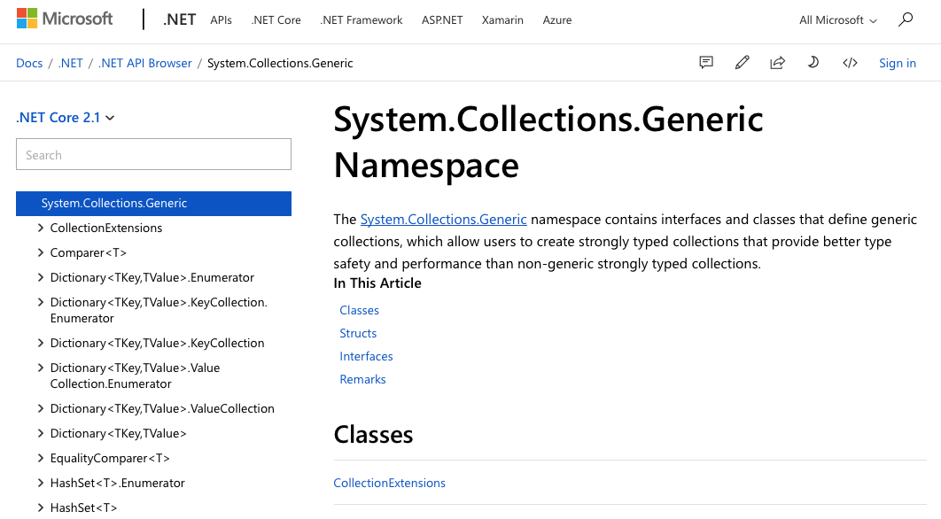Expand Dictionary KeyCollection.Enumerator chevron

pyautogui.click(x=40, y=302)
